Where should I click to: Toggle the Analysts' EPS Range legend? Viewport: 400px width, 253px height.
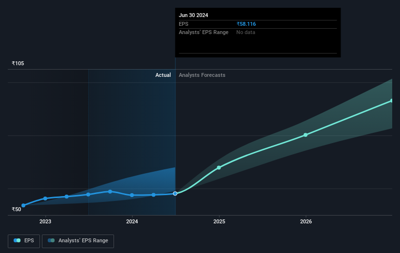pyautogui.click(x=78, y=241)
